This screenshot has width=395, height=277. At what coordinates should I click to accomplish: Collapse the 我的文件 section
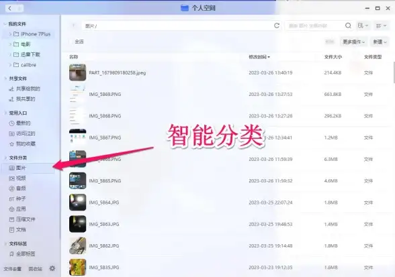[5, 24]
